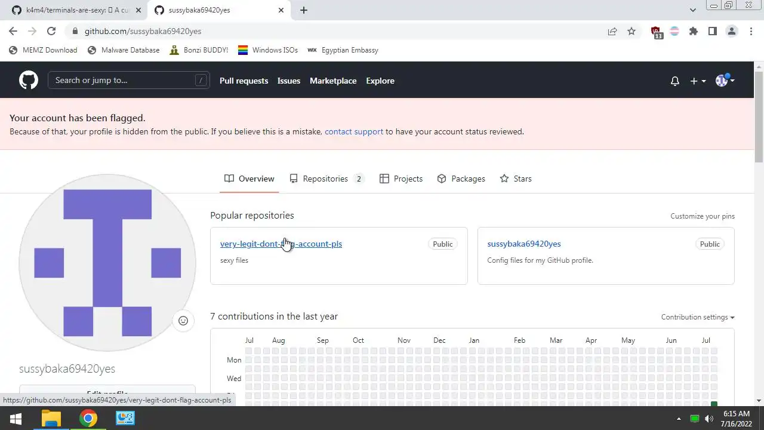Image resolution: width=764 pixels, height=430 pixels.
Task: Open the red extension with 13 badge
Action: tap(656, 32)
